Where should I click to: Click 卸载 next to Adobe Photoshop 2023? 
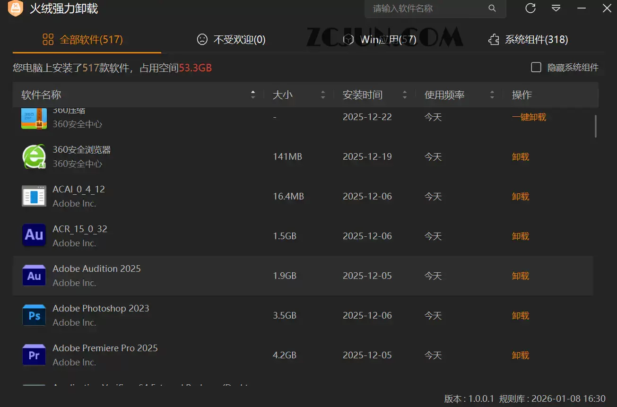[520, 315]
